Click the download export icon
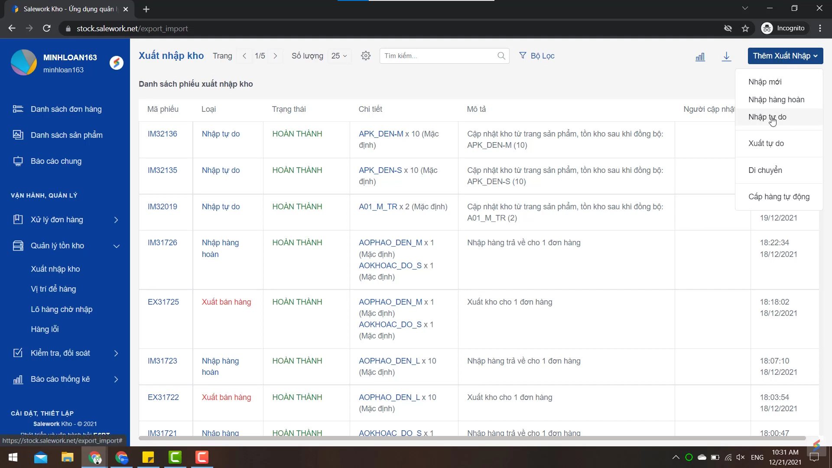The image size is (832, 468). pos(726,56)
